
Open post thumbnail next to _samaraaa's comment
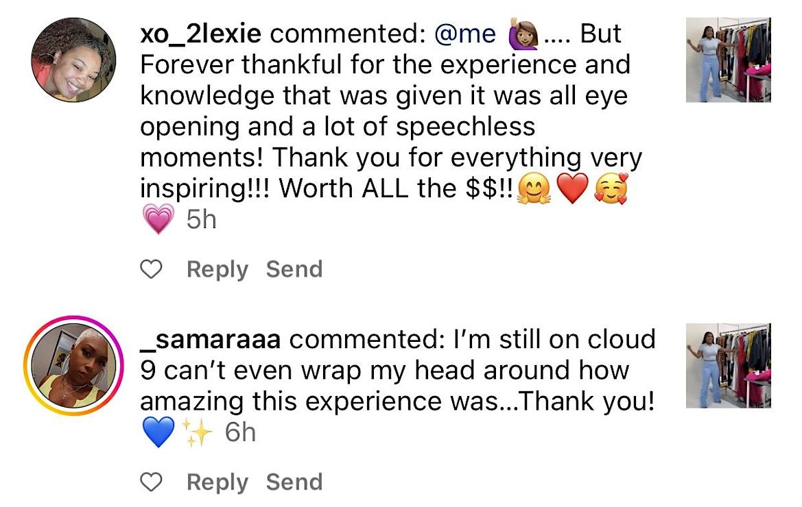point(728,365)
